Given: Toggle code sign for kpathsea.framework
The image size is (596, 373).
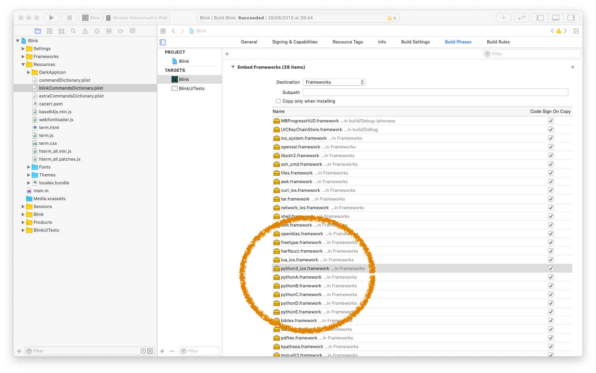Looking at the screenshot, I should 551,347.
